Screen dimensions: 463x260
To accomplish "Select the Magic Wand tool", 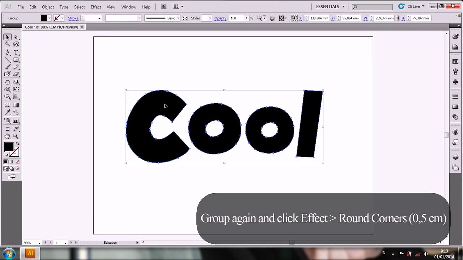I will [7, 44].
